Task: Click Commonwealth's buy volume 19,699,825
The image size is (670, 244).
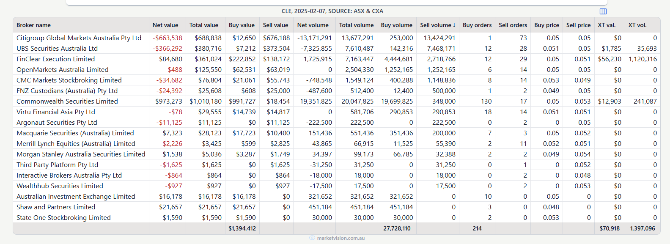Action: click(397, 101)
